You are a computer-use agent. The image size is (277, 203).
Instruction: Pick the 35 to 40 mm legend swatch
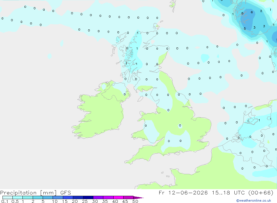[x=108, y=197]
